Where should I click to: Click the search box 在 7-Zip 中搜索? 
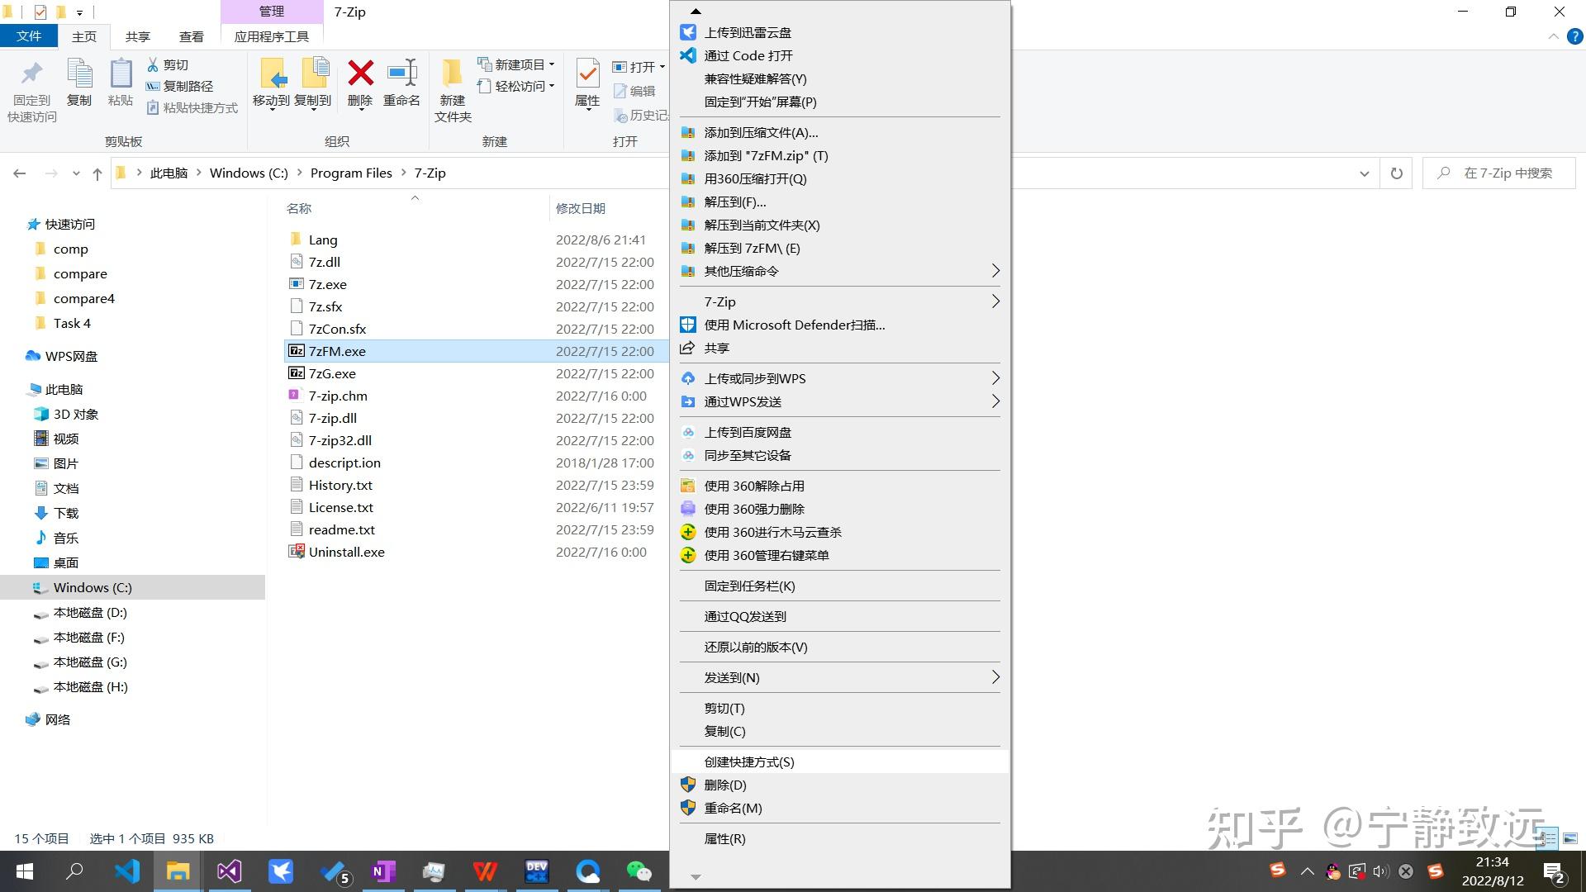[x=1499, y=173]
